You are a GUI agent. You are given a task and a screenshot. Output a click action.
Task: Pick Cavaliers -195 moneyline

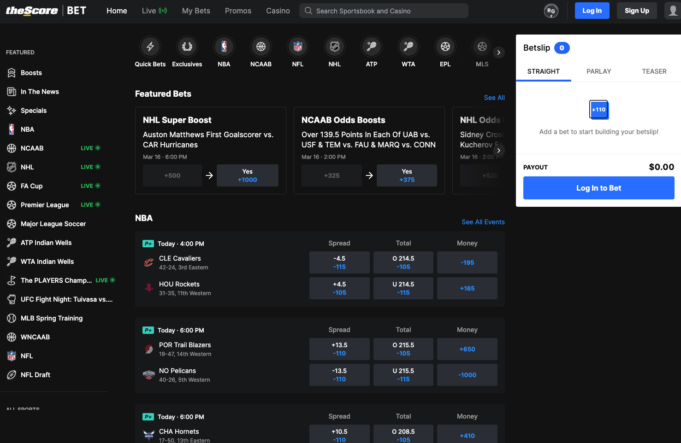[467, 262]
